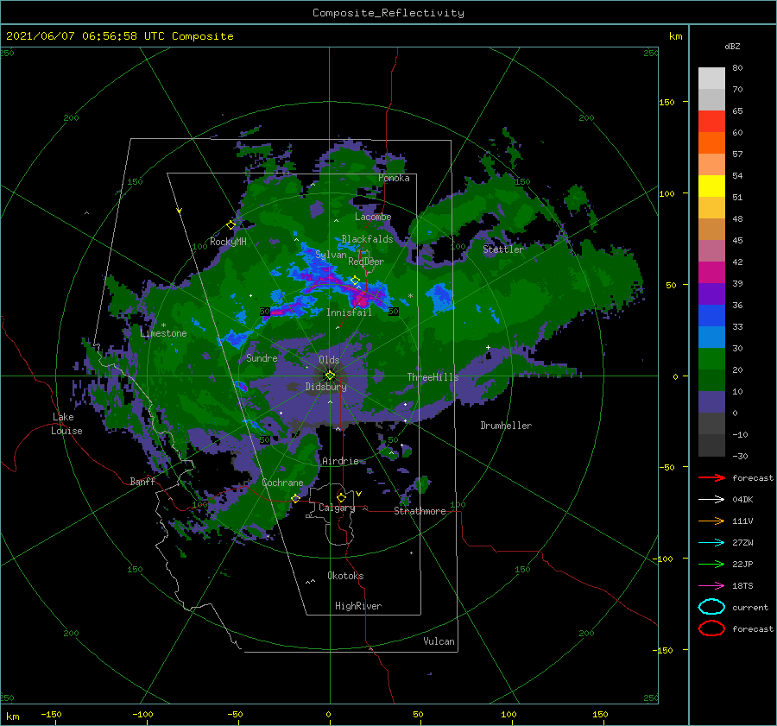Image resolution: width=777 pixels, height=726 pixels.
Task: Click the Lake Louise location label
Action: point(67,424)
